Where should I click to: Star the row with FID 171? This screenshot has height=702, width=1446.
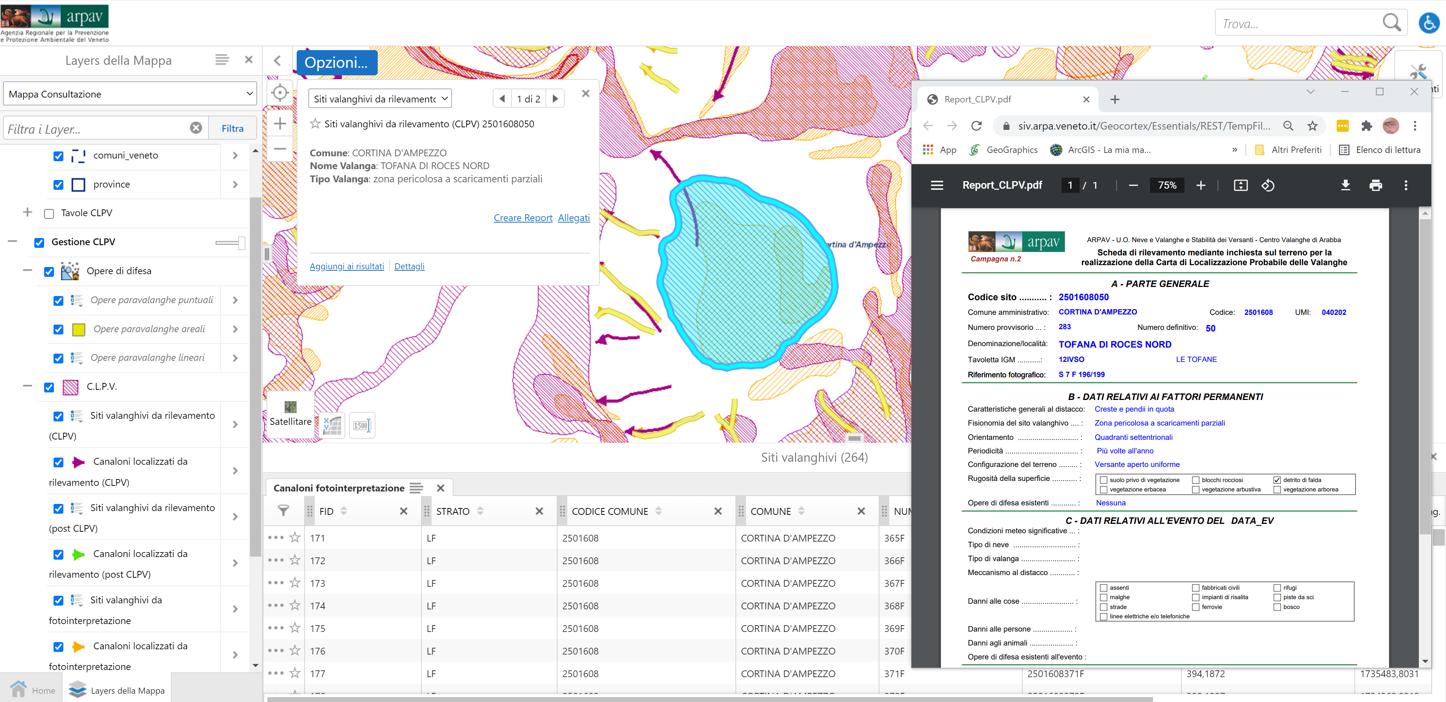(295, 537)
